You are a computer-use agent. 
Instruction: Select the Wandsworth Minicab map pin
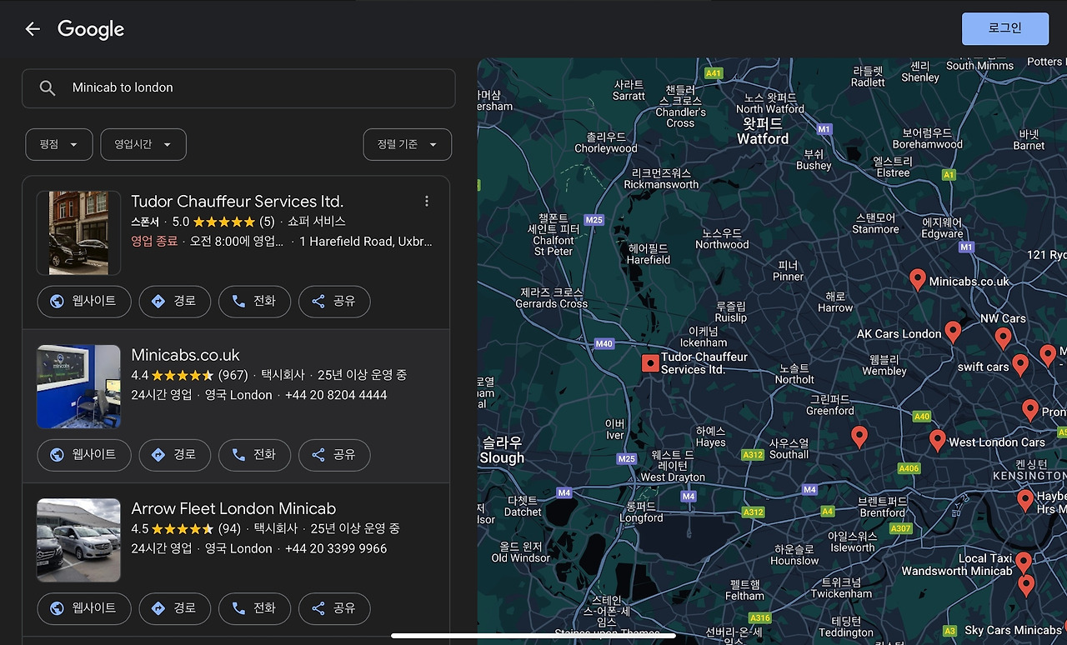click(x=1027, y=585)
